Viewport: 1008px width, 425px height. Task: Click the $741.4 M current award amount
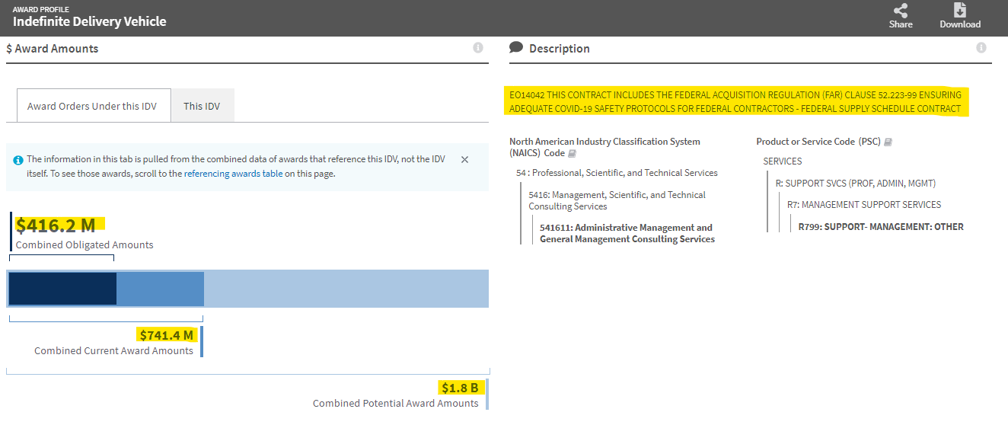coord(167,335)
